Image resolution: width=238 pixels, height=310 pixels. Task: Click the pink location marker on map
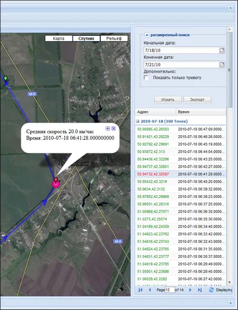pyautogui.click(x=56, y=184)
